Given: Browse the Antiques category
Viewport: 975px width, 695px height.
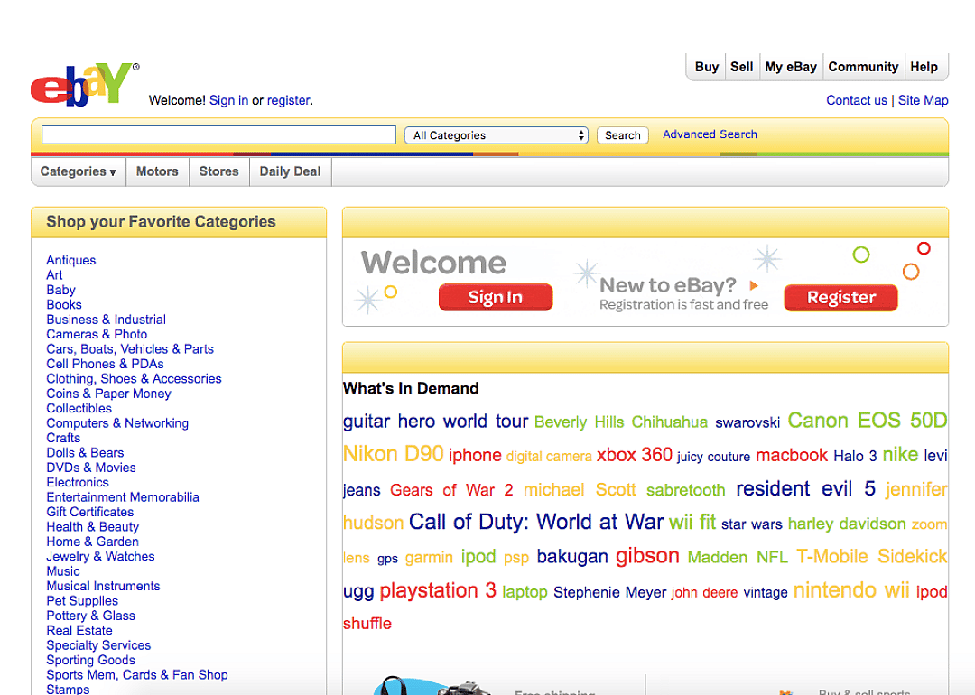Looking at the screenshot, I should [71, 260].
